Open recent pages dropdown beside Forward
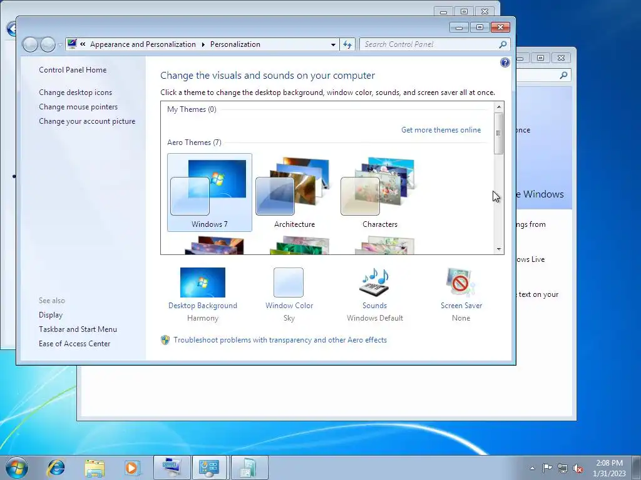The height and width of the screenshot is (480, 641). [x=60, y=44]
